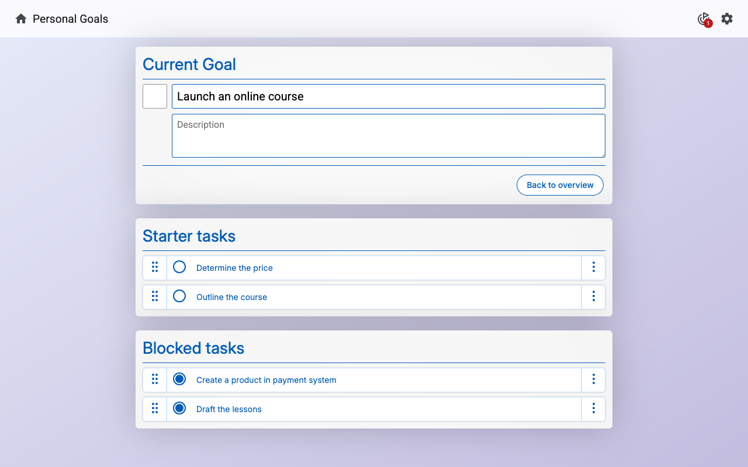Toggle the filled circle on 'Draft the lessons'
This screenshot has width=748, height=467.
tap(179, 409)
